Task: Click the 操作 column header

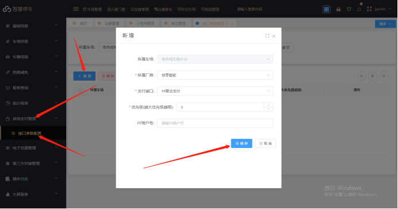Action: pyautogui.click(x=357, y=90)
